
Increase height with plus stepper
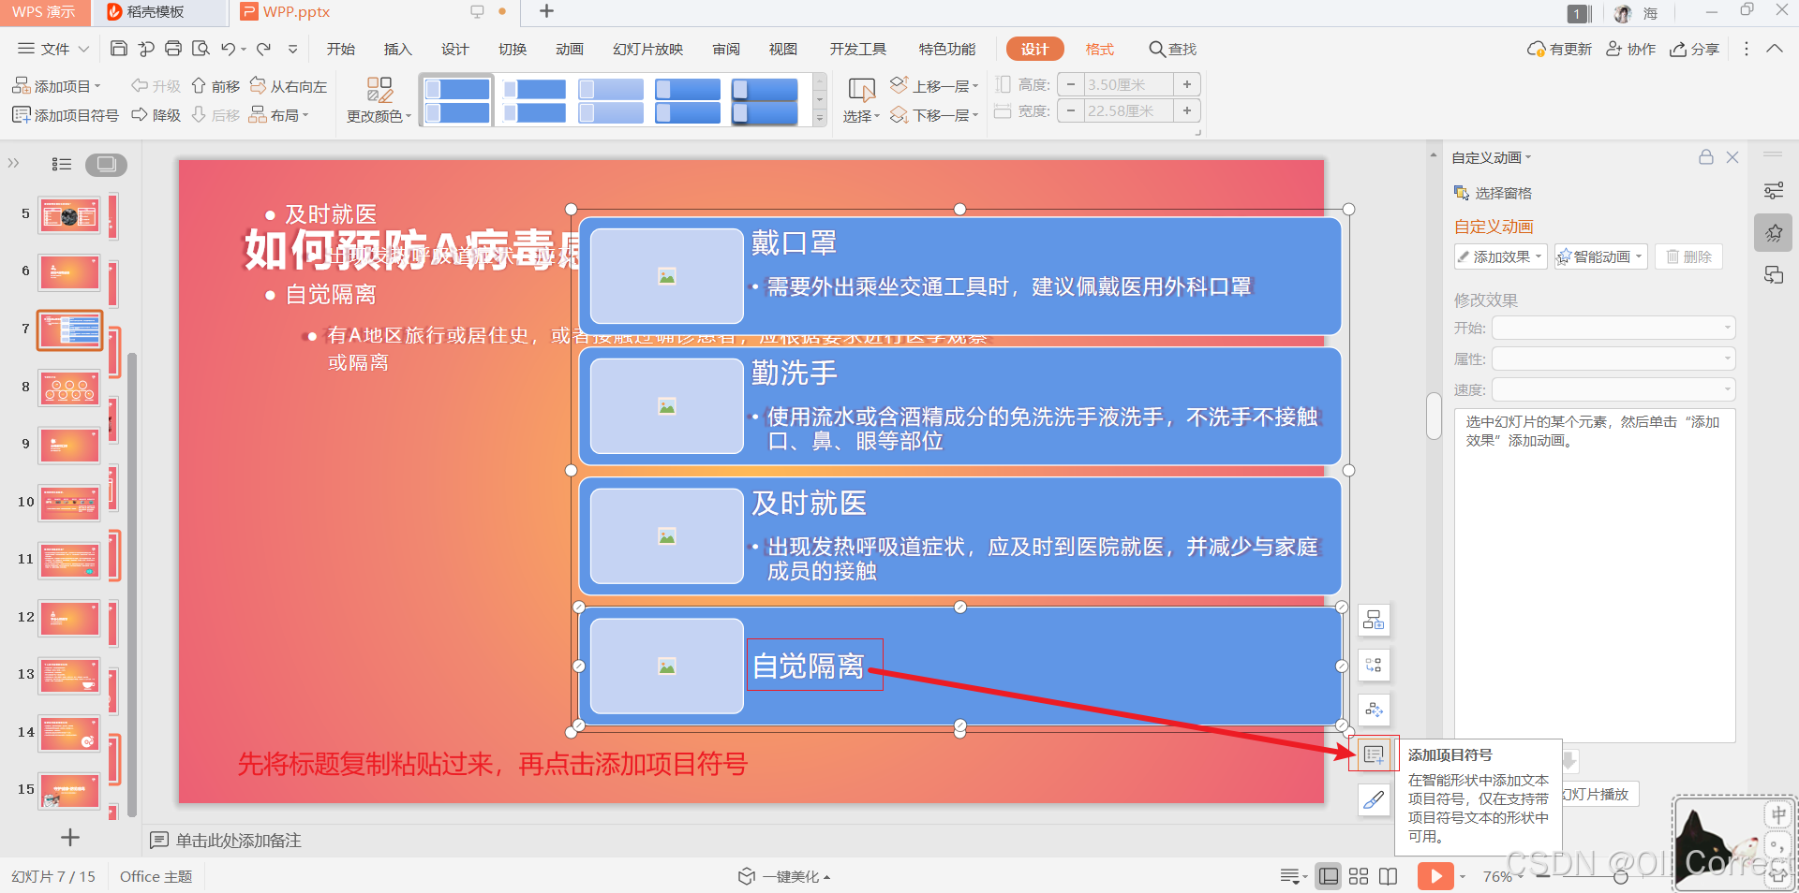click(1187, 84)
